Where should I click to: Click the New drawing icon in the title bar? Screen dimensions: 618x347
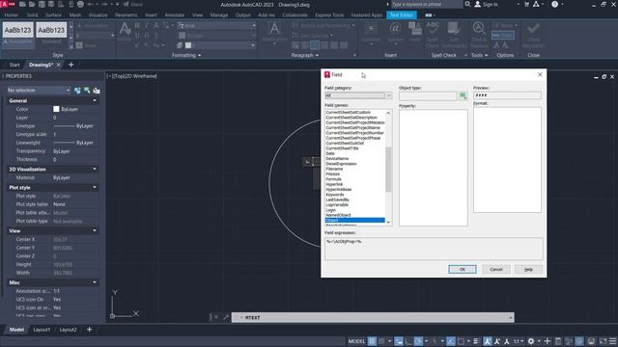click(22, 4)
